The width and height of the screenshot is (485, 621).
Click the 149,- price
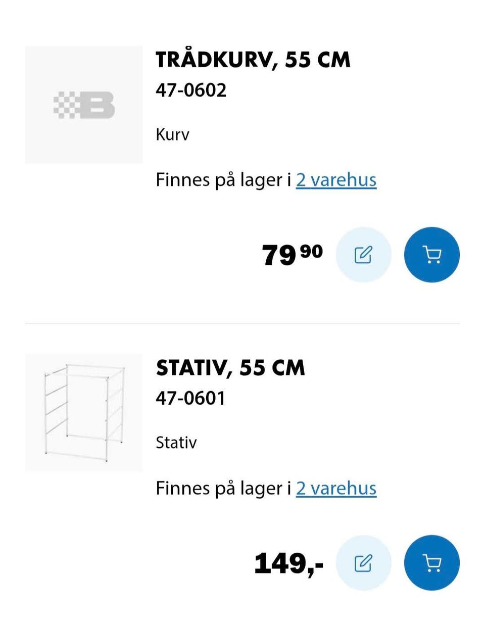tap(288, 563)
